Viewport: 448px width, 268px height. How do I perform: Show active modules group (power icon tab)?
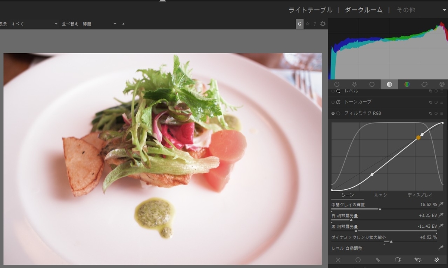coord(337,84)
